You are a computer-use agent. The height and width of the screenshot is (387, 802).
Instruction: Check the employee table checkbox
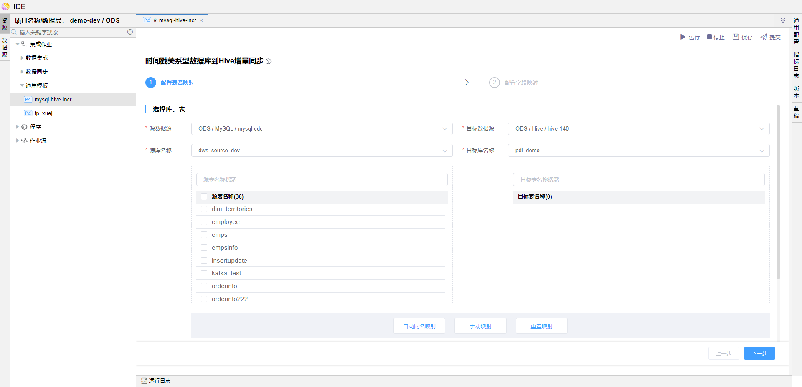tap(204, 222)
